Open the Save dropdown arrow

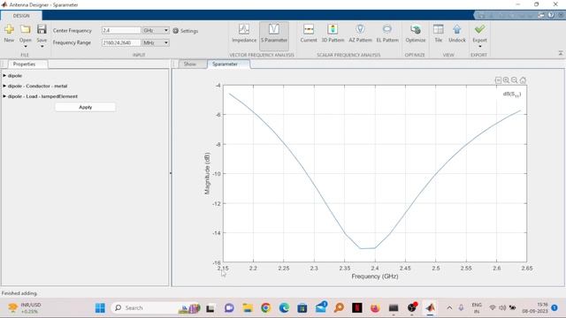click(42, 47)
